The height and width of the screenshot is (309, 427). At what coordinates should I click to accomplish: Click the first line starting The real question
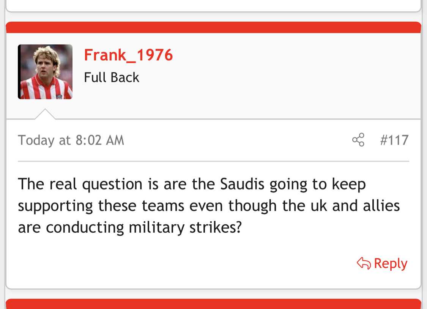tap(192, 185)
